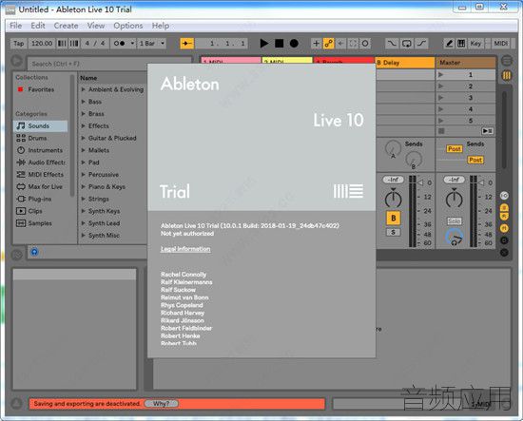Open the Options menu
The height and width of the screenshot is (421, 523).
pyautogui.click(x=128, y=26)
